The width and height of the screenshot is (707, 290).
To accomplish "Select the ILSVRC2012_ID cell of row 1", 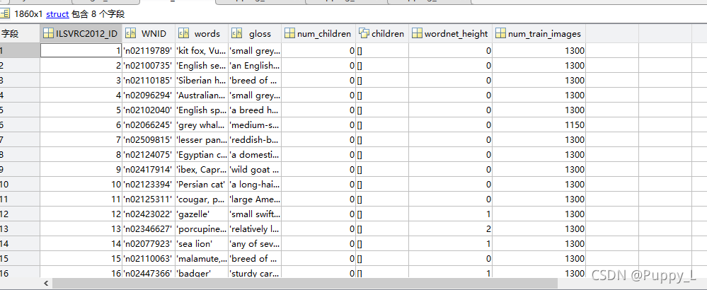I will (x=81, y=50).
